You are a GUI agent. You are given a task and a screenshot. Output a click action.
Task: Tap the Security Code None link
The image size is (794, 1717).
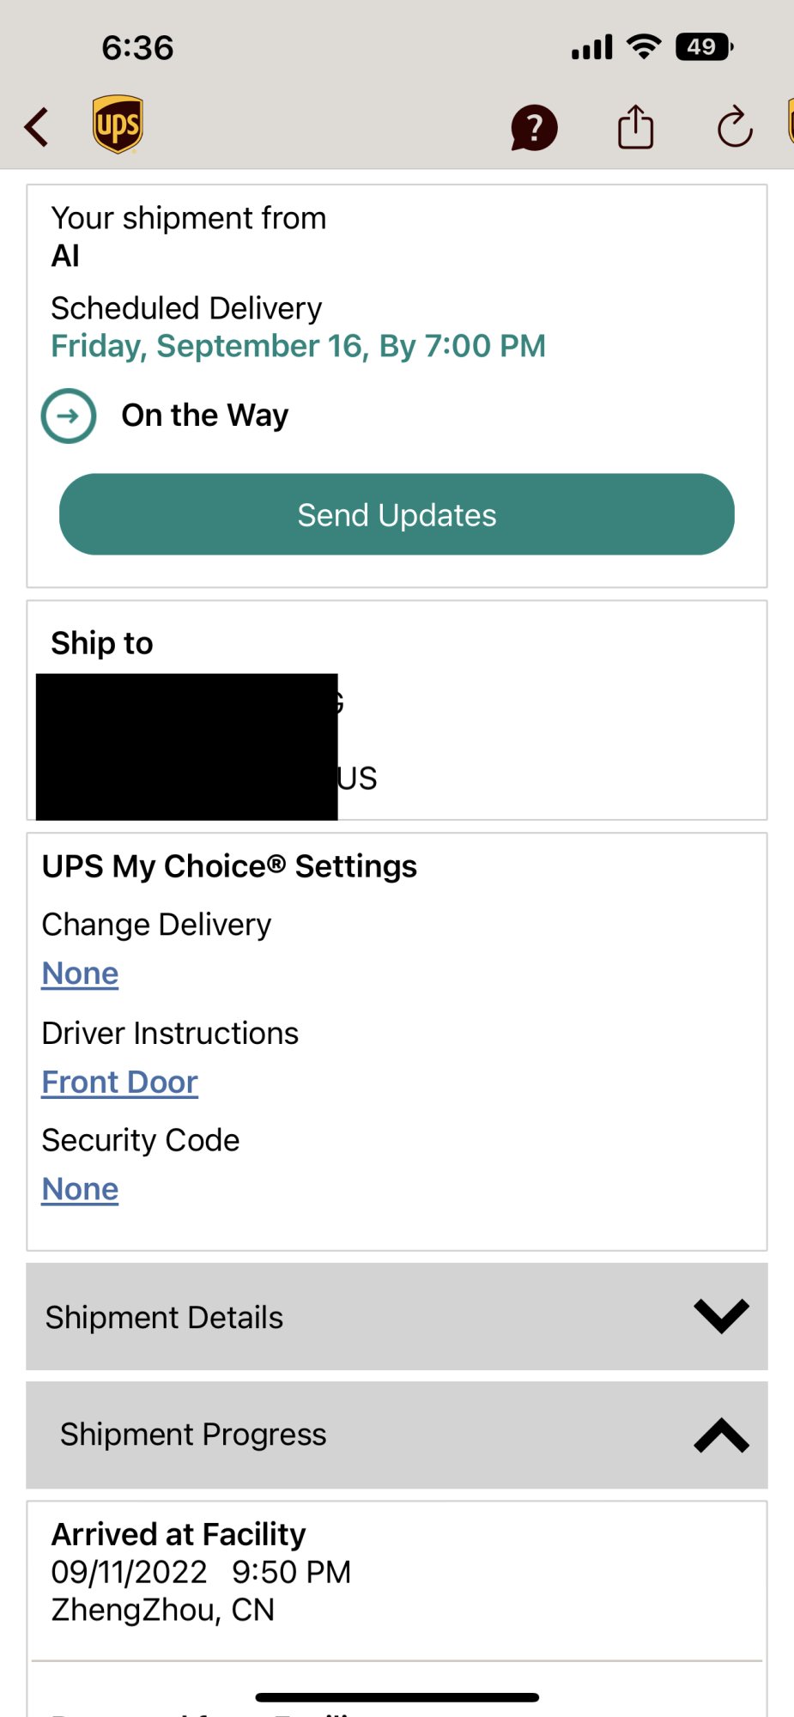80,1189
